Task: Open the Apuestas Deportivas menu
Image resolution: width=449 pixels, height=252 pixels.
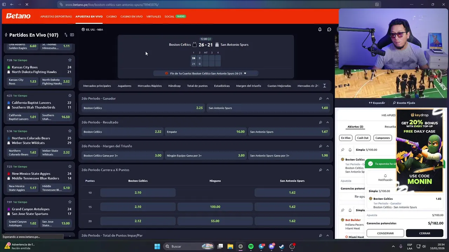Action: coord(56,16)
